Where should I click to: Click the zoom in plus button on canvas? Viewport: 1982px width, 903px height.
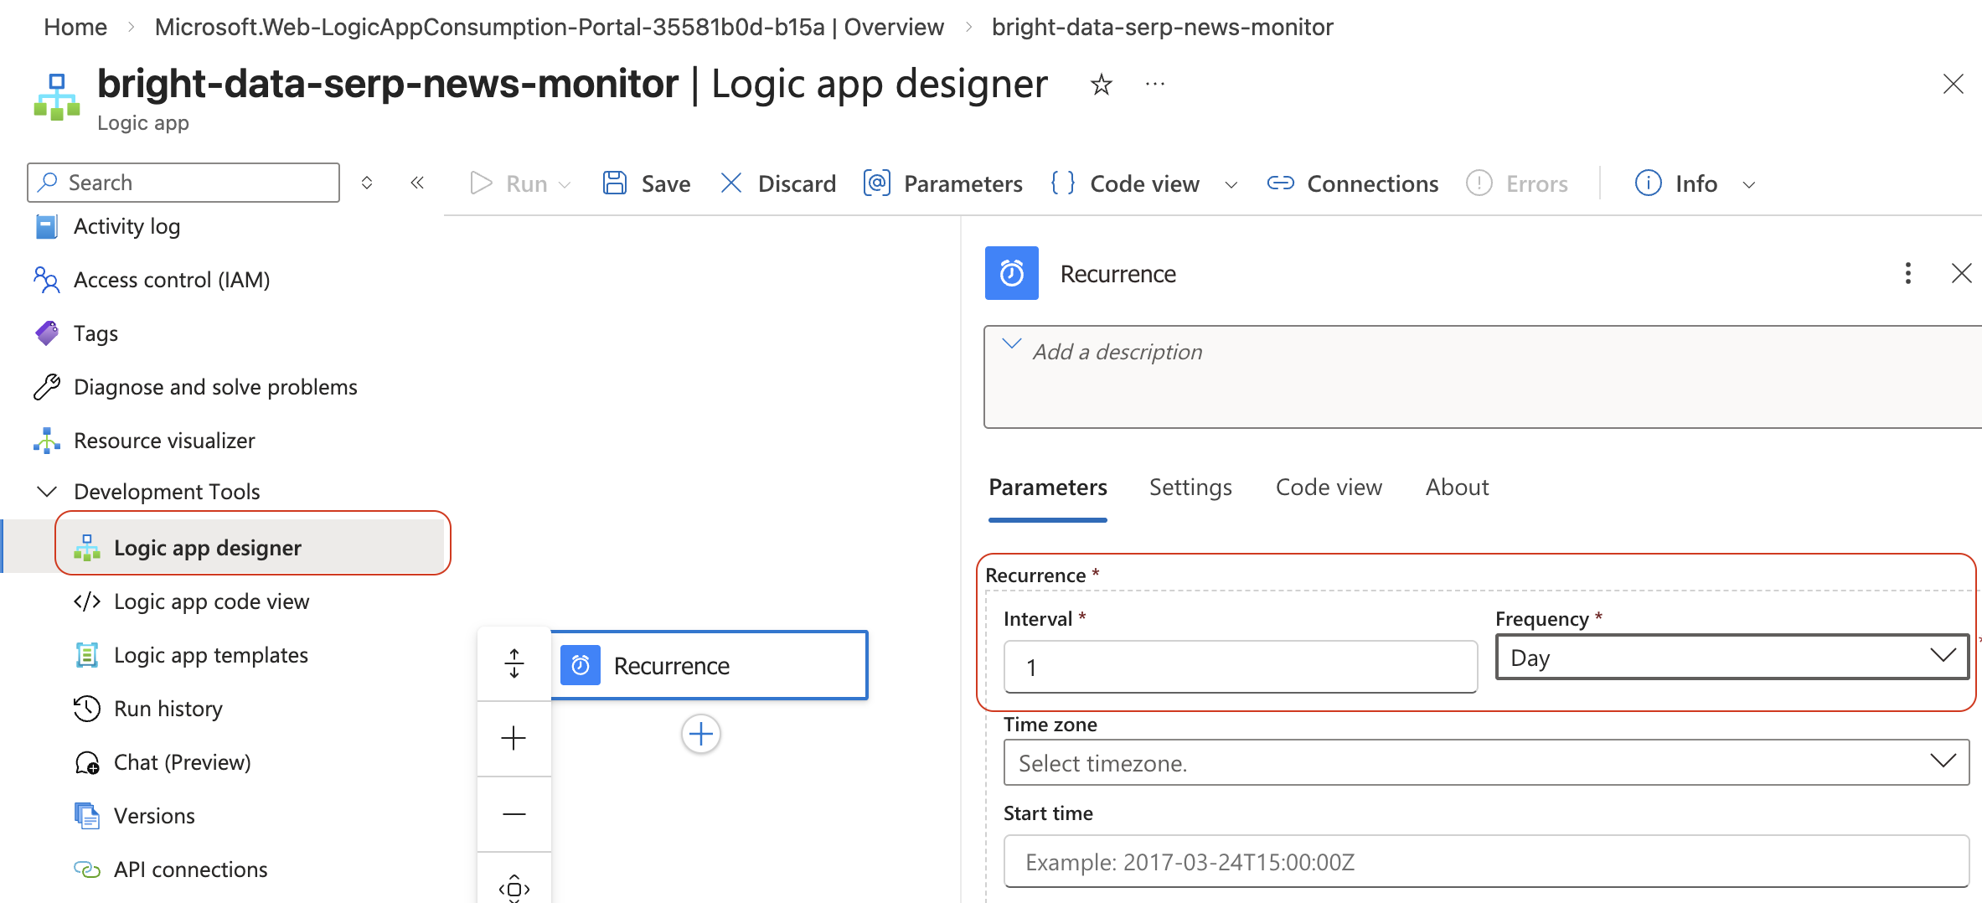[514, 738]
